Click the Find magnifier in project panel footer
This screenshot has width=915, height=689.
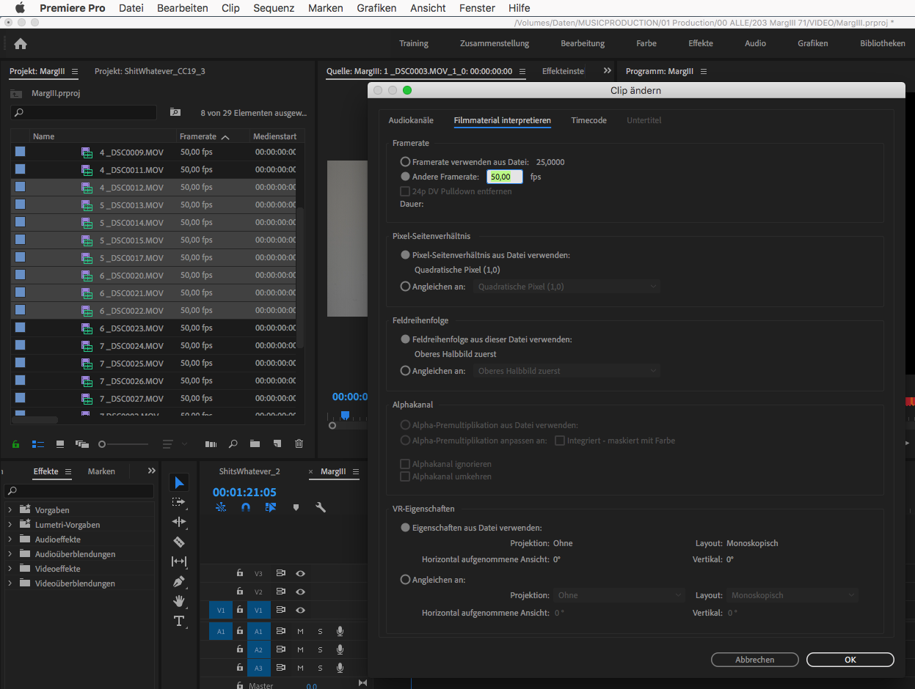click(233, 443)
